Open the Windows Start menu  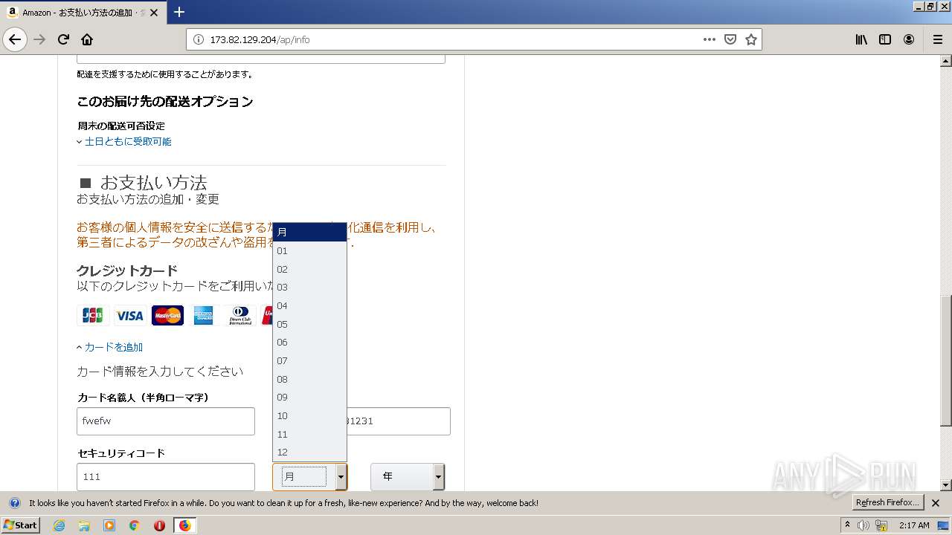(x=20, y=525)
